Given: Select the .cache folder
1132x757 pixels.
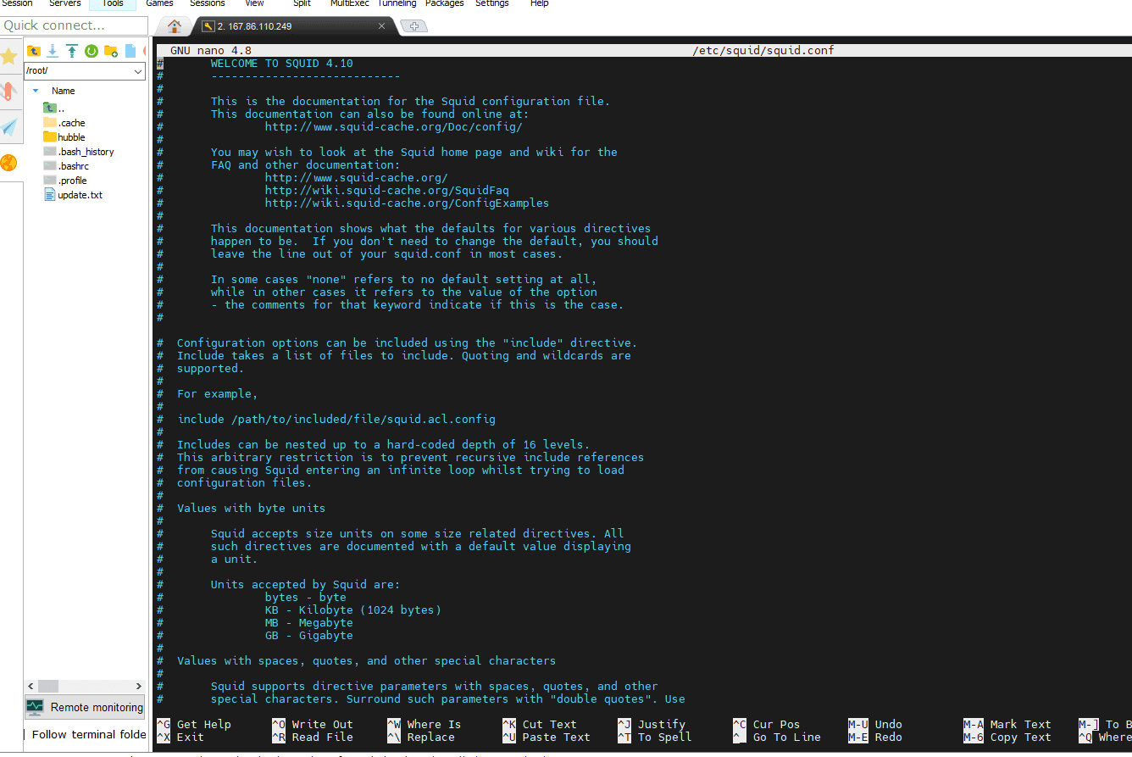Looking at the screenshot, I should pyautogui.click(x=64, y=123).
